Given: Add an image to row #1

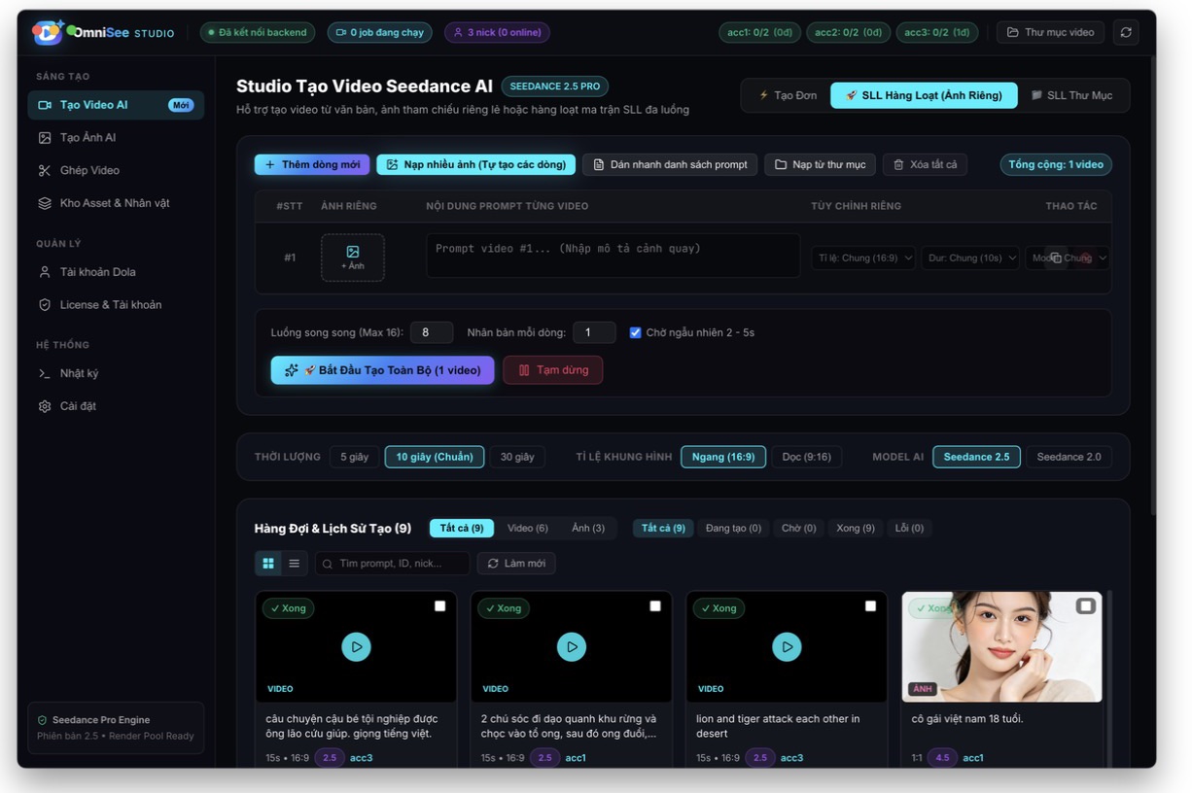Looking at the screenshot, I should [x=353, y=258].
